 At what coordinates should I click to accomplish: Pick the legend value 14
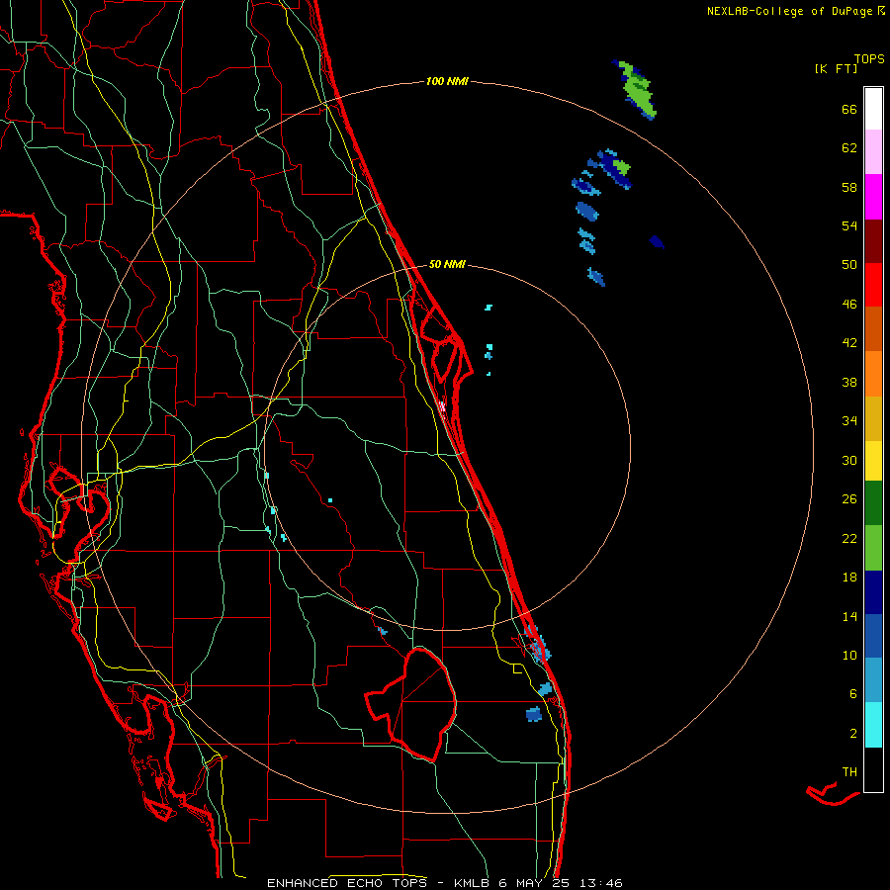849,616
